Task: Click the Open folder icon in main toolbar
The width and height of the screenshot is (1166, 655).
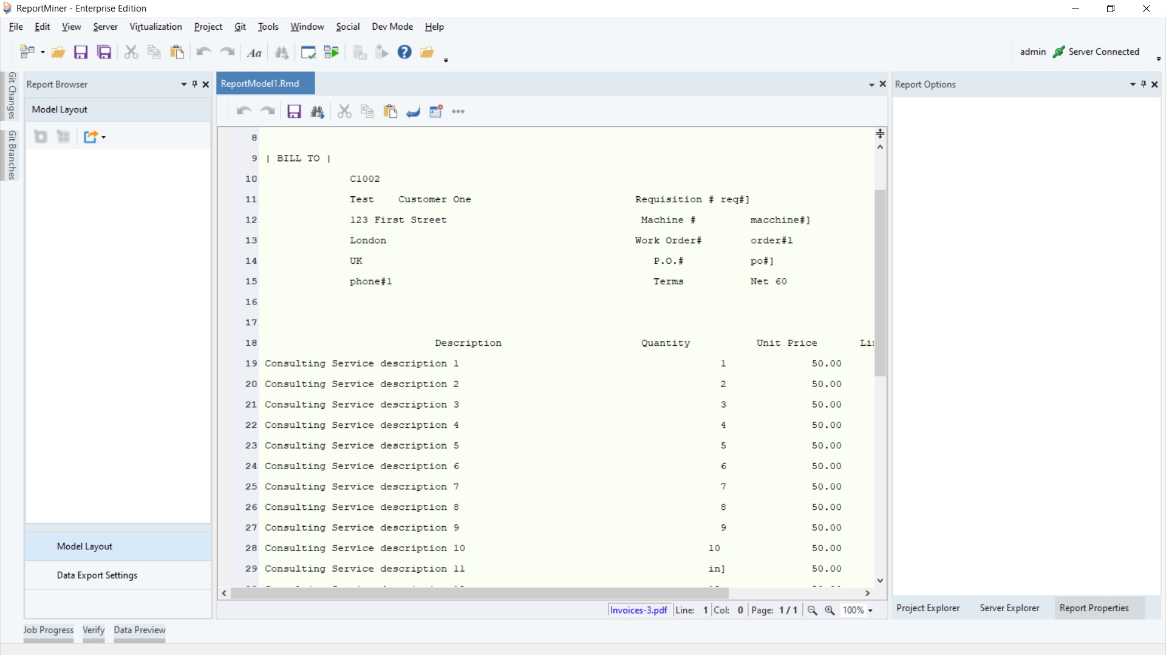Action: click(x=58, y=52)
